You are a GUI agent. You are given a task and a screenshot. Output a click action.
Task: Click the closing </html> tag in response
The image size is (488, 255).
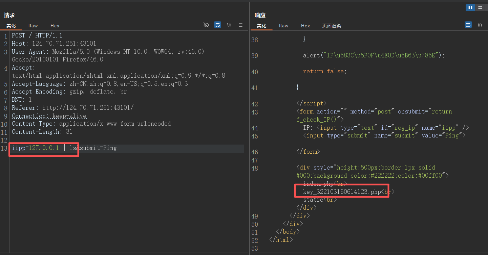281,240
